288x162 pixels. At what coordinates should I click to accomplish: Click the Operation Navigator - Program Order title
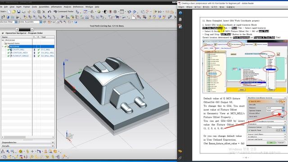tap(24, 33)
